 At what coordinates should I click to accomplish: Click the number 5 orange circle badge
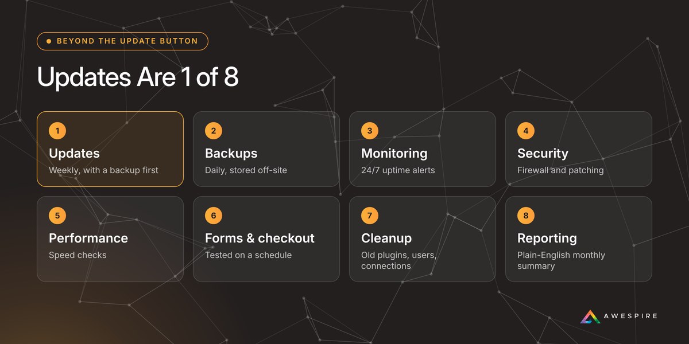tap(57, 216)
